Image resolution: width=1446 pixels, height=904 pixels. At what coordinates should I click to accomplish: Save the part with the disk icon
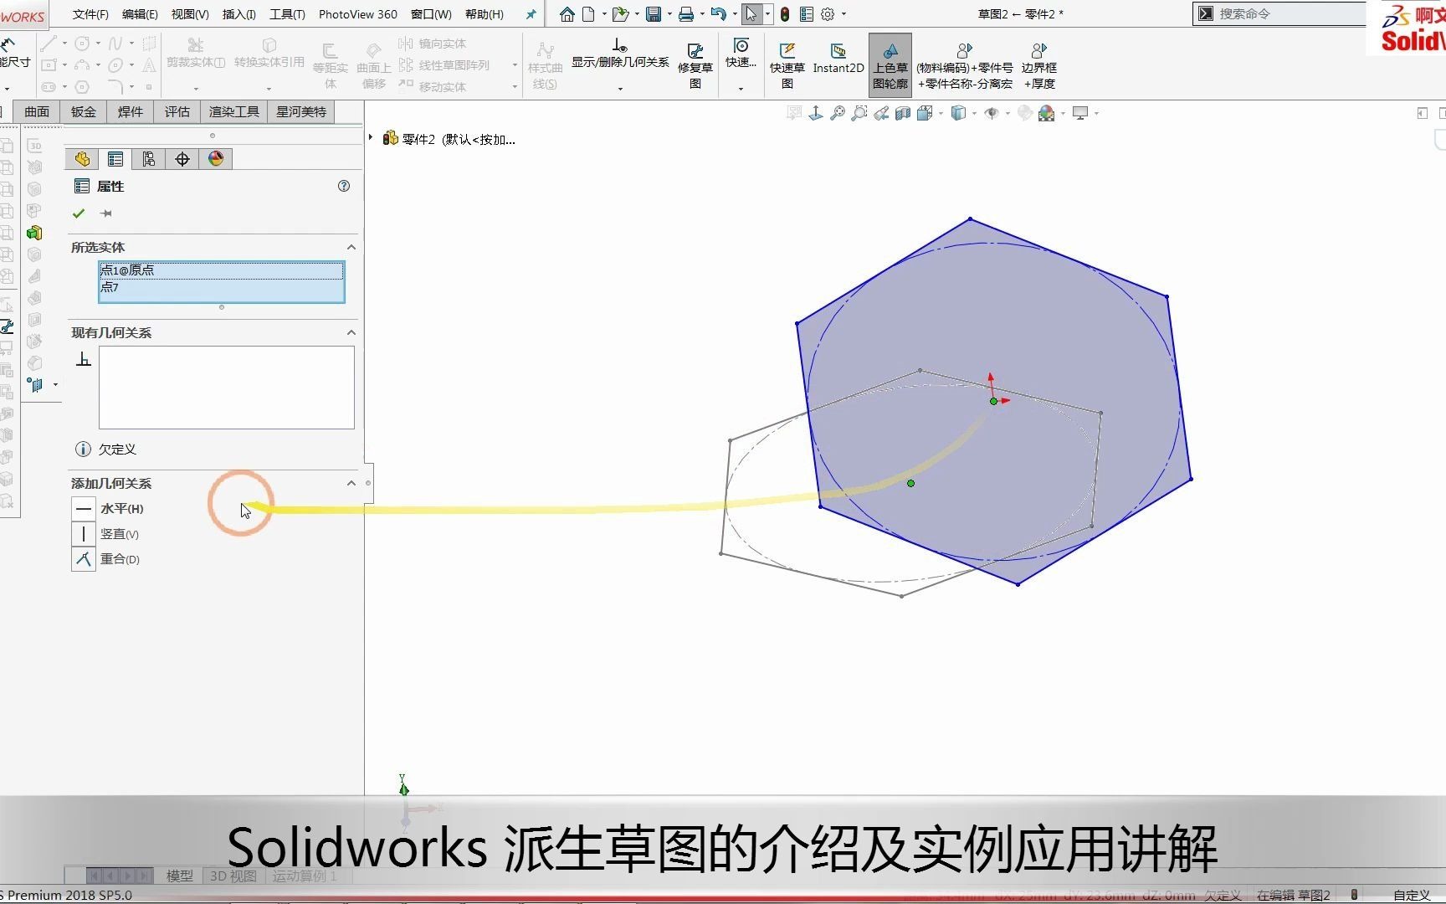point(654,14)
